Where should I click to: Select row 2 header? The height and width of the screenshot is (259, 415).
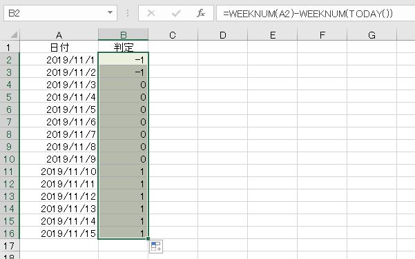click(x=10, y=59)
